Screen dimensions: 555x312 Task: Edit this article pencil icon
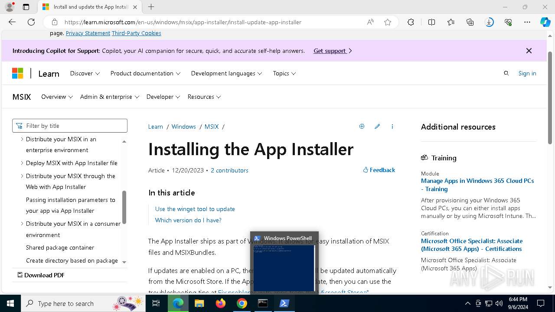[x=377, y=127]
